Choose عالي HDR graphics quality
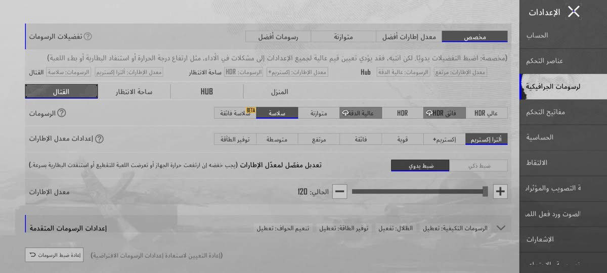The height and width of the screenshot is (273, 607). tap(486, 113)
